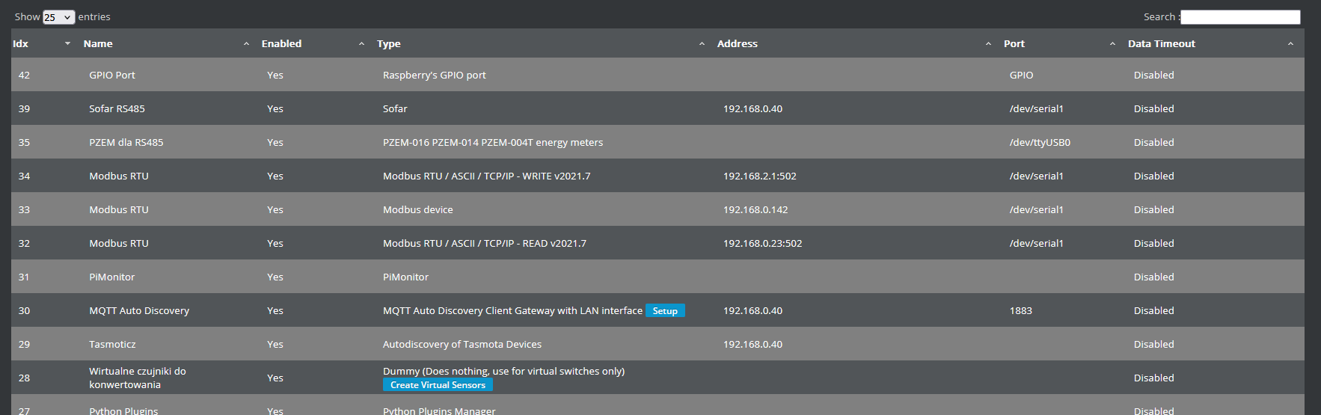Screen dimensions: 1321x415
Task: Open the Show entries count dropdown
Action: pos(58,17)
